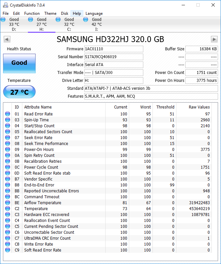The height and width of the screenshot is (264, 221).
Task: Open the Theme menu
Action: pos(50,13)
